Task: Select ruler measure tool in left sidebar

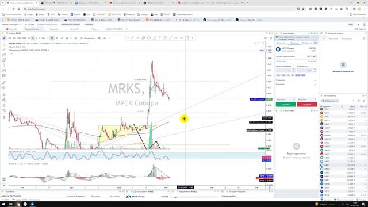Action: pyautogui.click(x=4, y=83)
